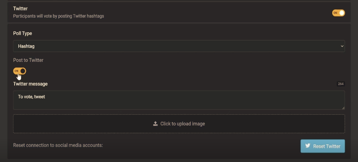Click the 264 character counter badge
Image resolution: width=358 pixels, height=162 pixels.
[341, 84]
